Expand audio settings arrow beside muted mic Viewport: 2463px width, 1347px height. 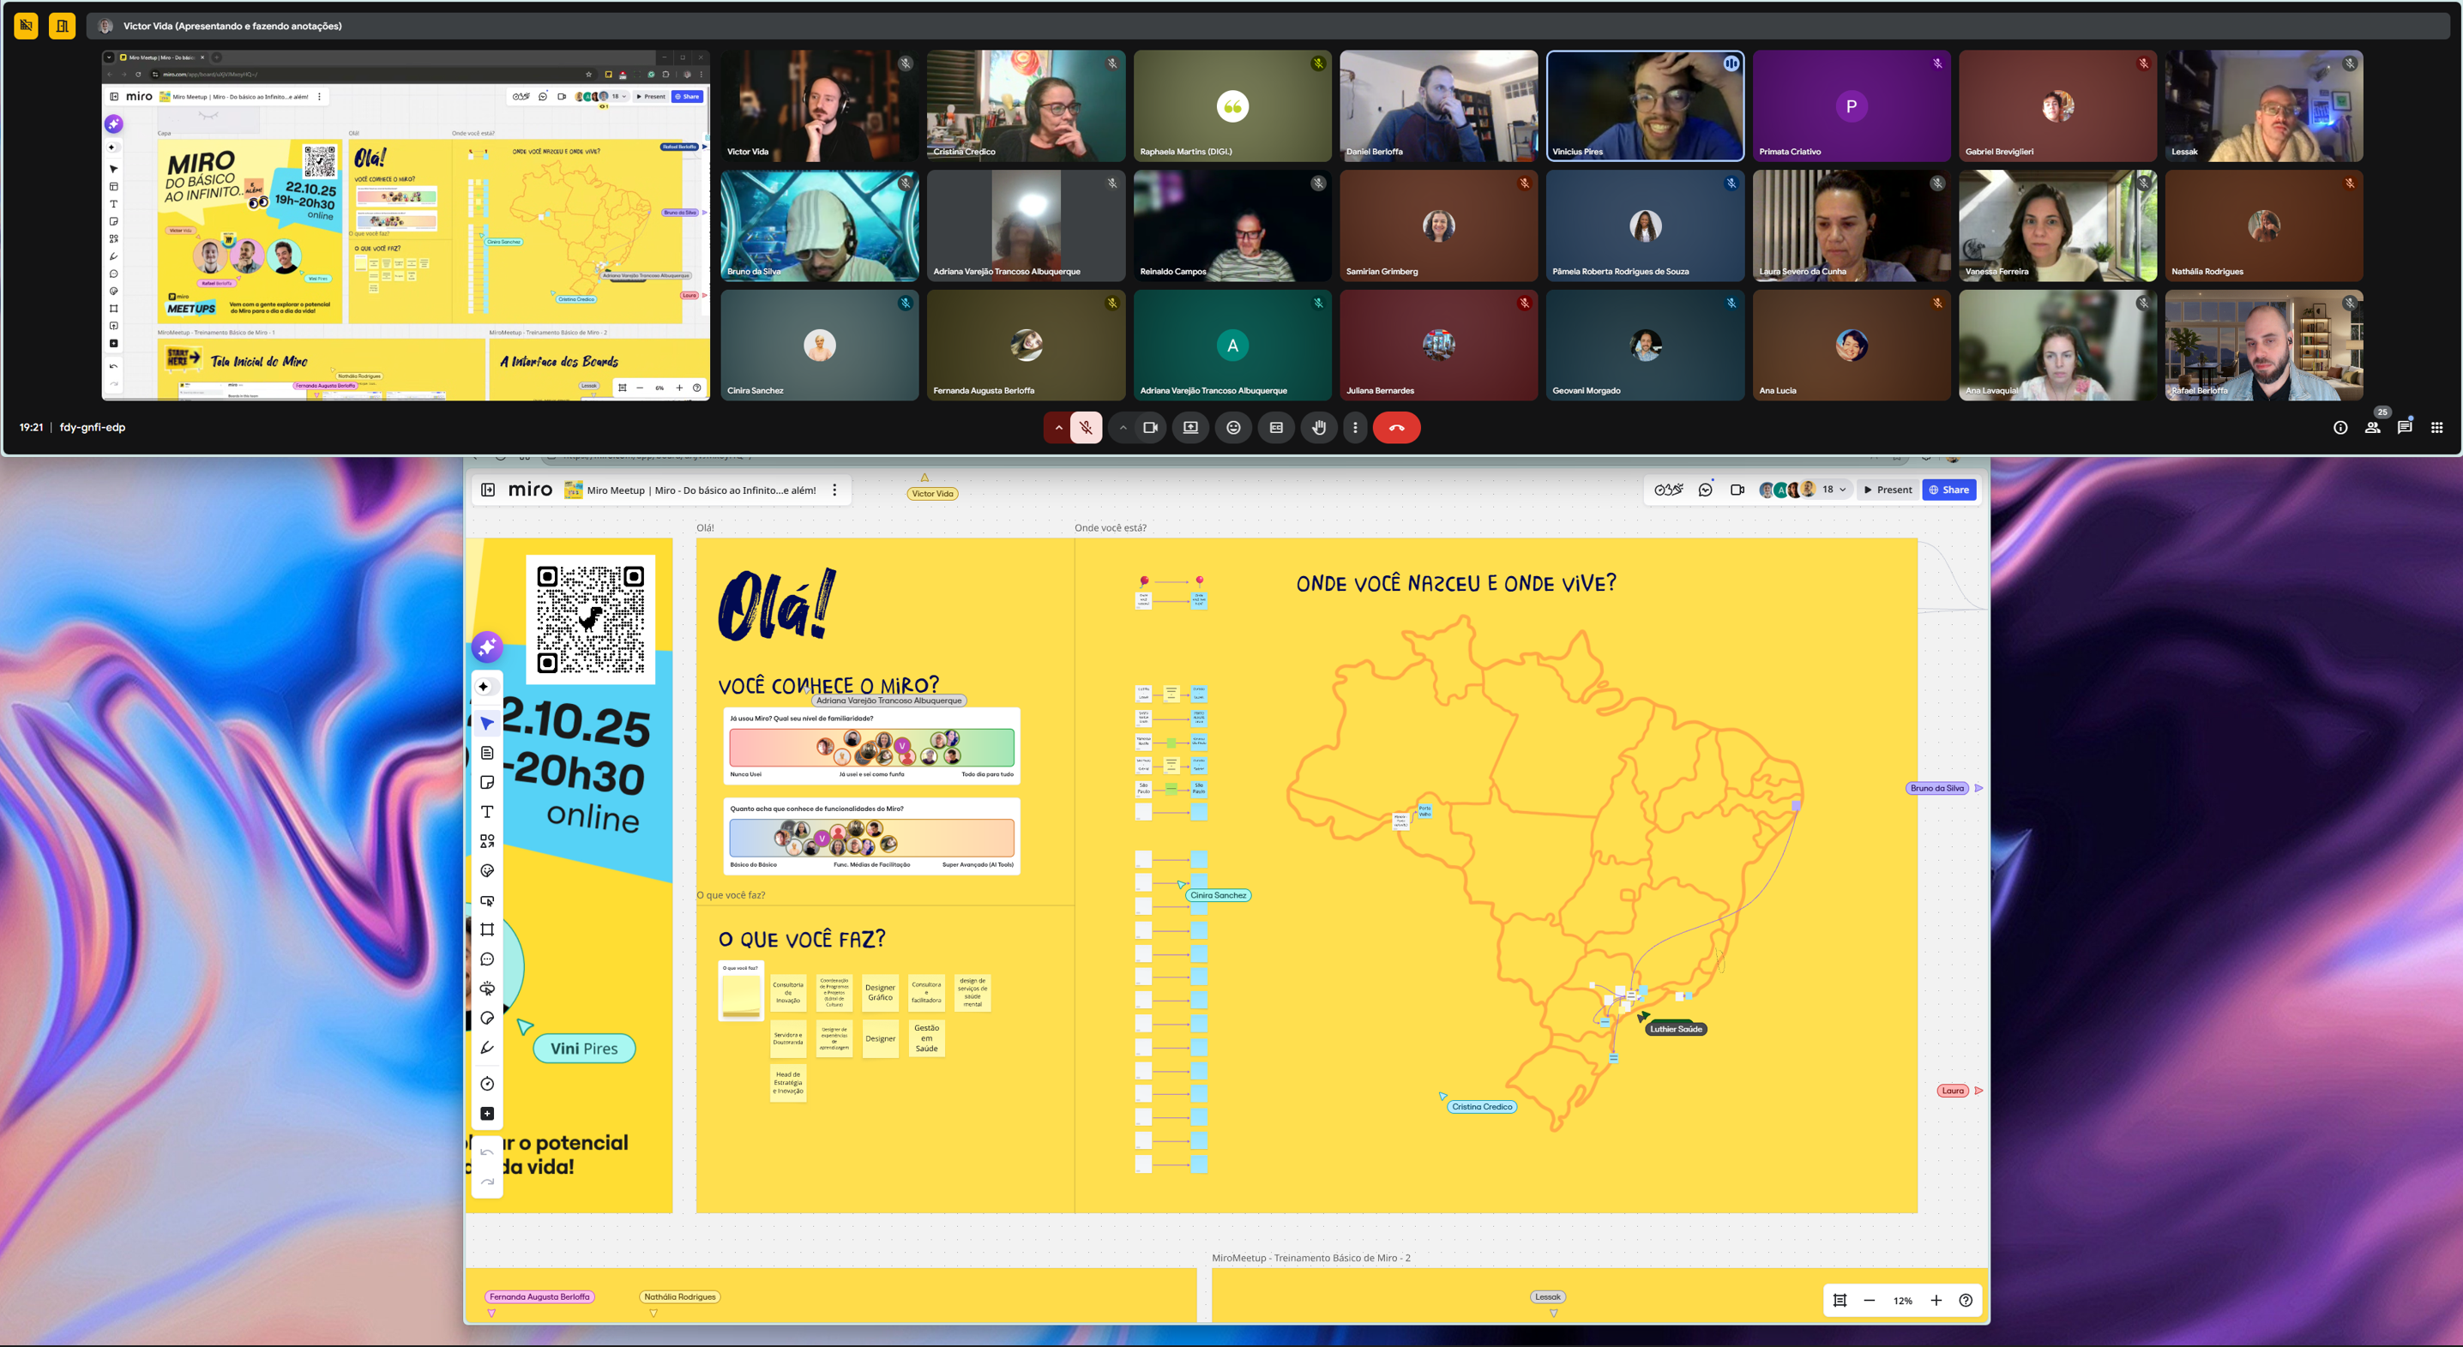pos(1058,427)
